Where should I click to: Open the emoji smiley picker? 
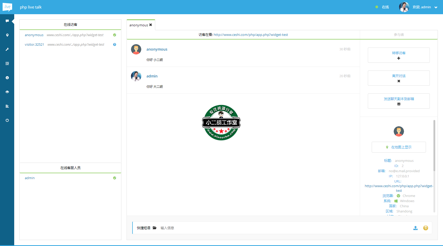pyautogui.click(x=426, y=228)
